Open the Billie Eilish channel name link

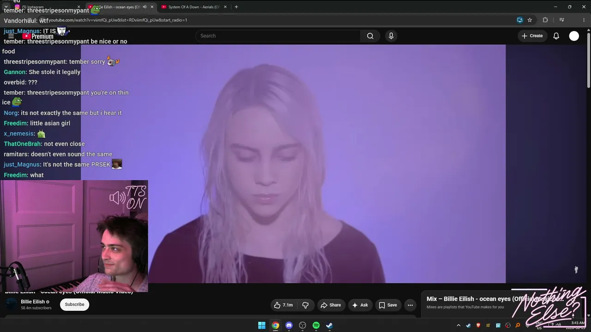(x=33, y=302)
